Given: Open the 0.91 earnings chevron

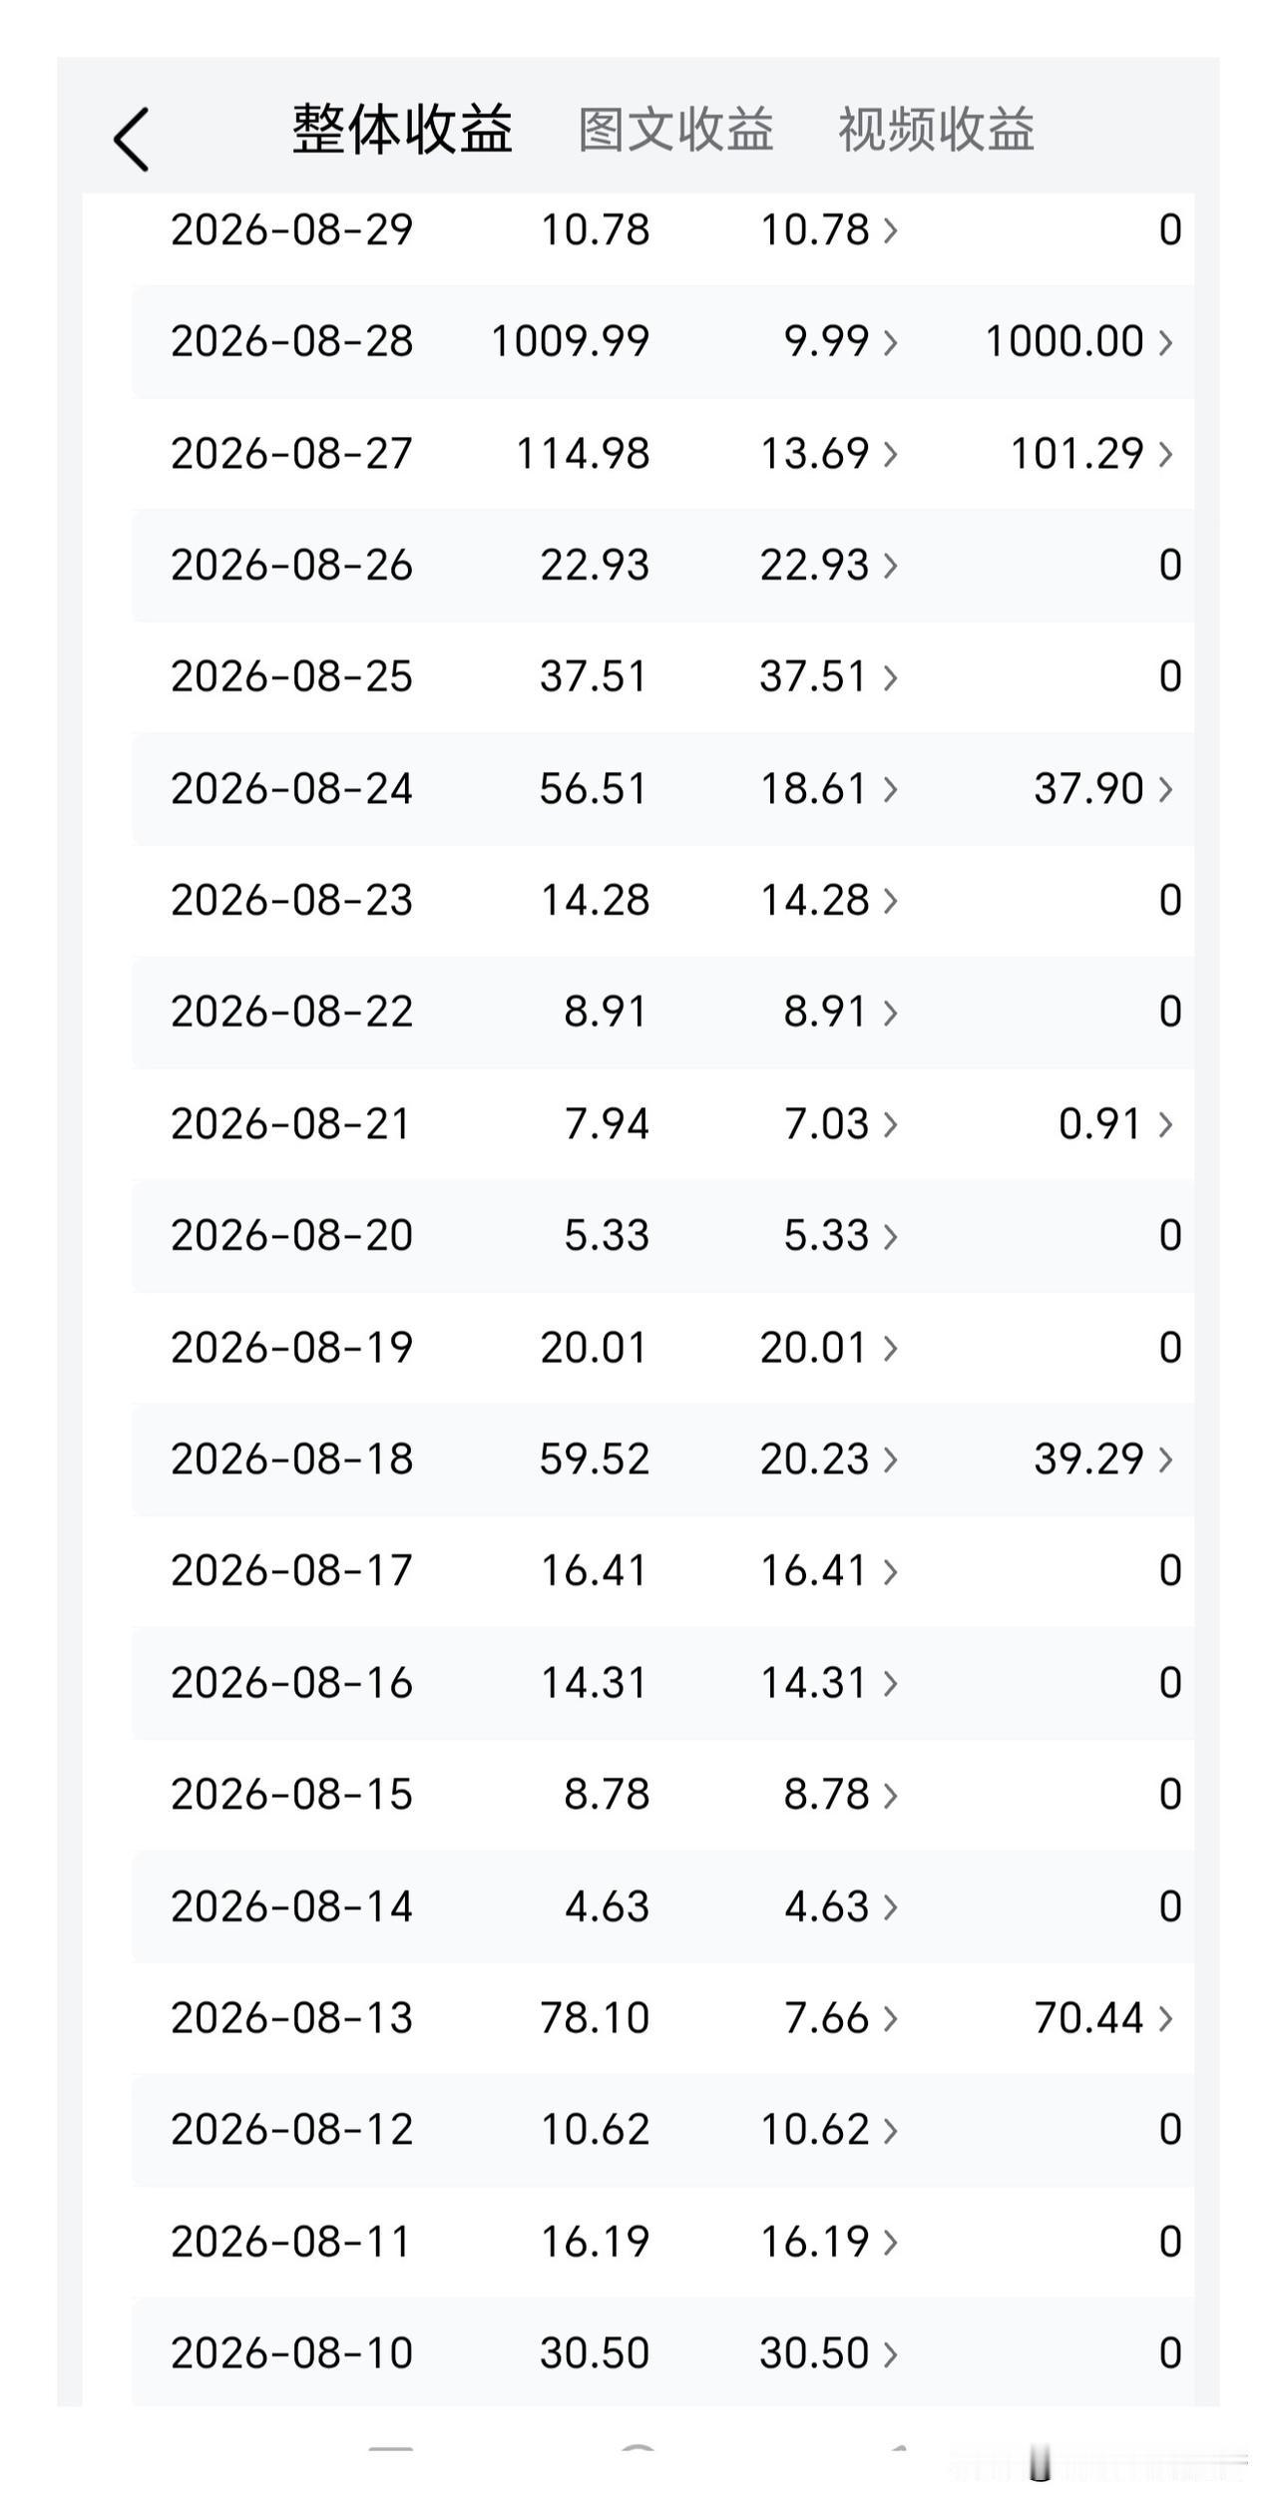Looking at the screenshot, I should pyautogui.click(x=1164, y=1124).
